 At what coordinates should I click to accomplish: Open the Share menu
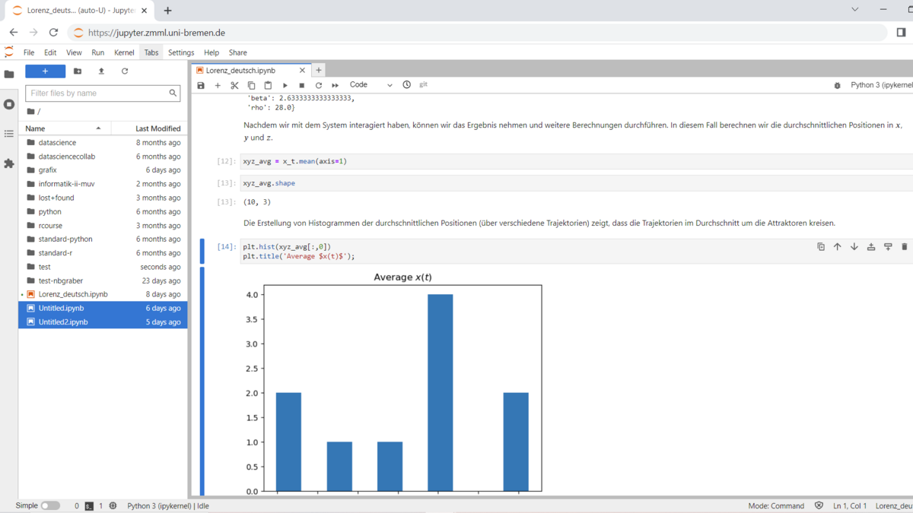click(238, 52)
